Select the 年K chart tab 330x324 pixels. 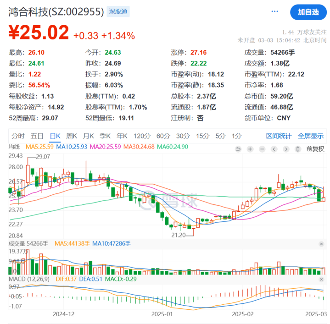[122, 136]
